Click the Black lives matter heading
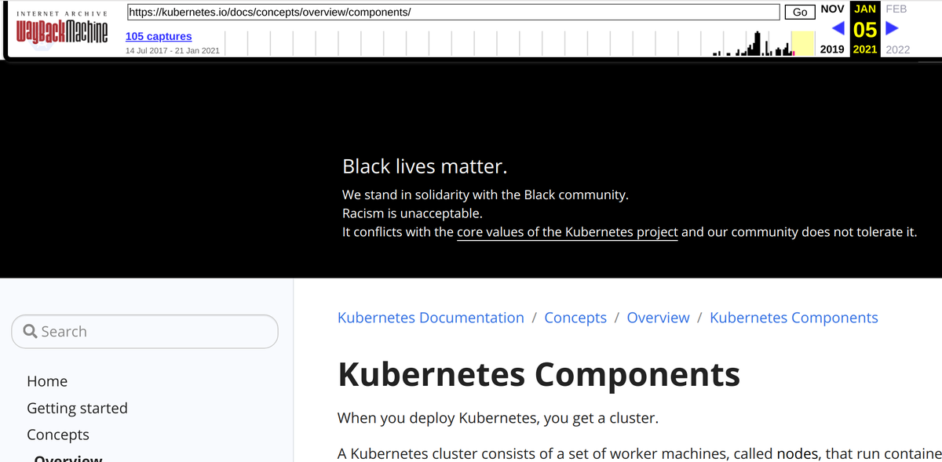942x462 pixels. 425,166
